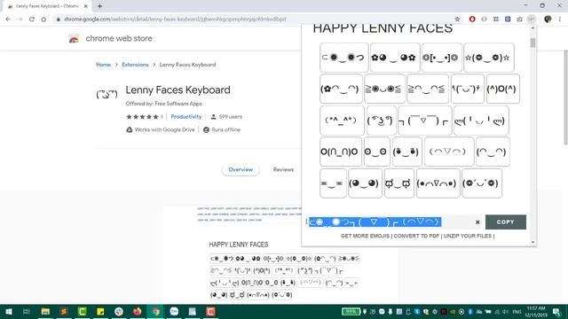Insert the ┐(￣▽￣)┌ shrug face
Image resolution: width=568 pixels, height=319 pixels.
coord(425,121)
